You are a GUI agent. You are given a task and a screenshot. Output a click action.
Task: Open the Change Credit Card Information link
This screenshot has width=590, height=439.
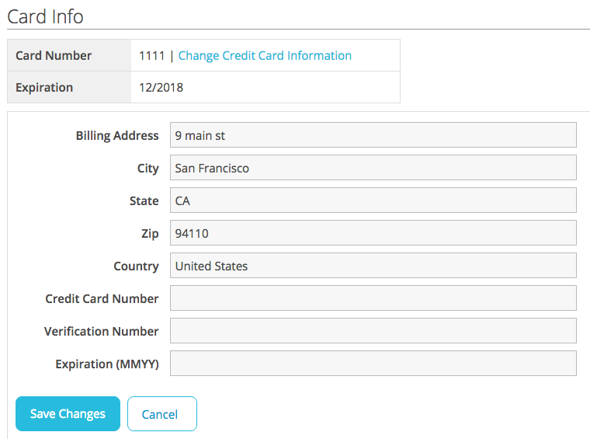(265, 56)
